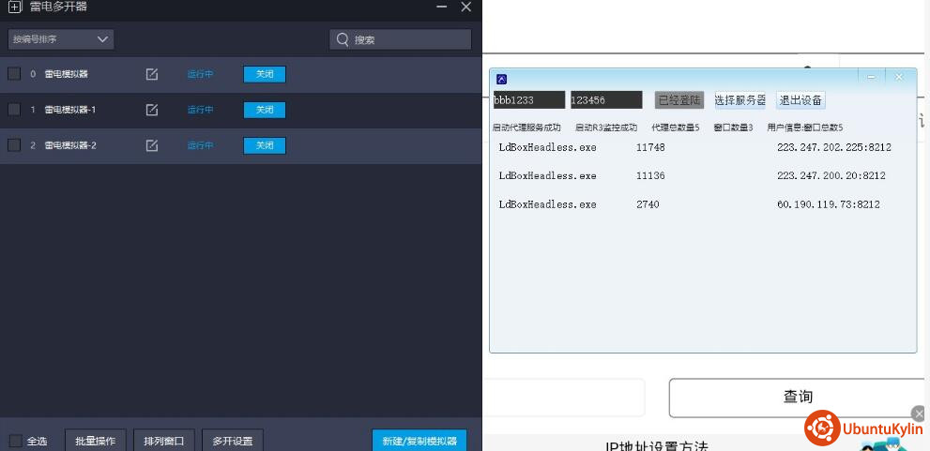The width and height of the screenshot is (930, 451).
Task: Click the search magnifier icon
Action: tap(343, 39)
